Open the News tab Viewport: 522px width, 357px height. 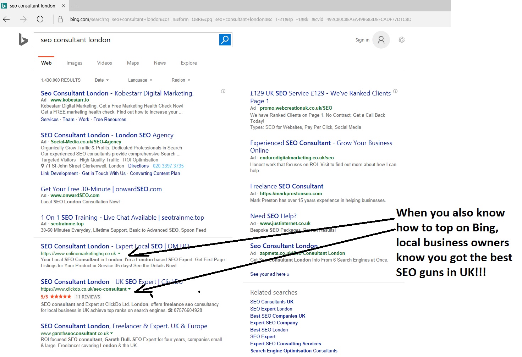pyautogui.click(x=160, y=63)
